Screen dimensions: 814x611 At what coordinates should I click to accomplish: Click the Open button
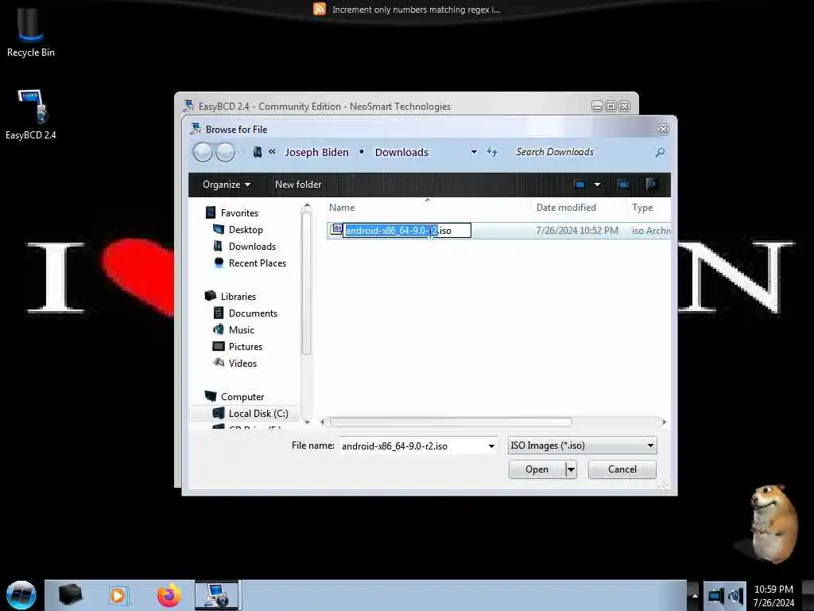click(537, 469)
